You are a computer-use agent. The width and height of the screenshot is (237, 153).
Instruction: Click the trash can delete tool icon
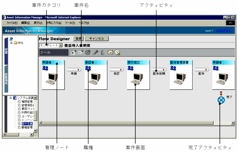(x=103, y=52)
